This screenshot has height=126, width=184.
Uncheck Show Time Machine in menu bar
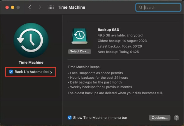[70, 118]
